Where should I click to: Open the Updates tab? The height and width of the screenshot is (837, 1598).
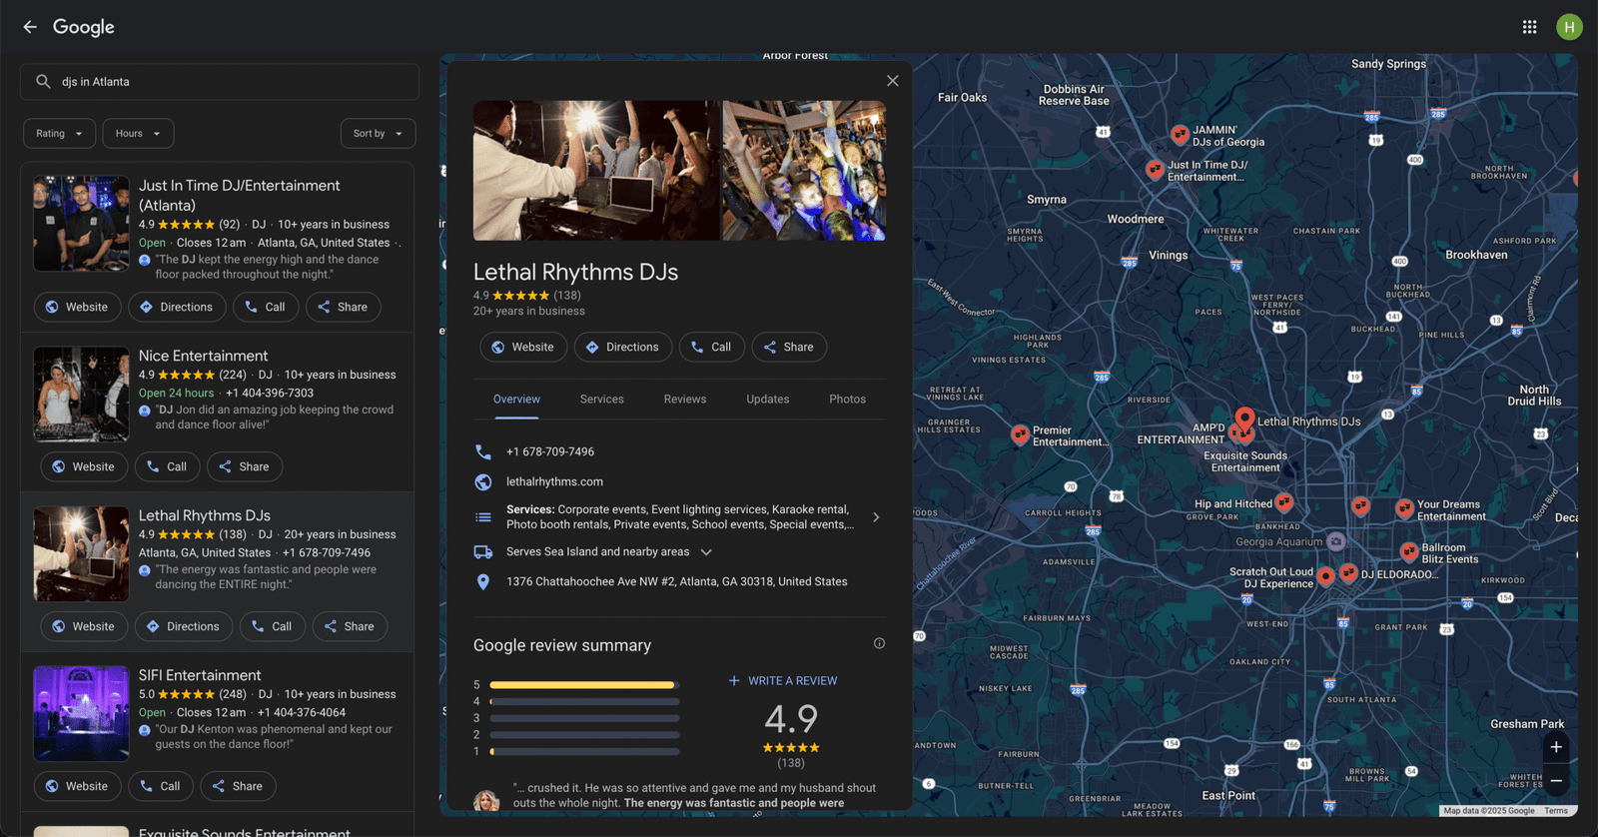pos(768,399)
